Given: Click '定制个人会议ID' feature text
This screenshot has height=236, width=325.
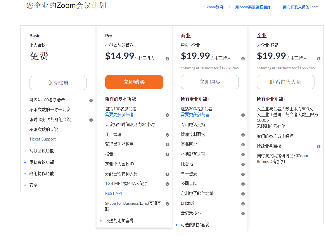Looking at the screenshot, I should click(x=119, y=164).
